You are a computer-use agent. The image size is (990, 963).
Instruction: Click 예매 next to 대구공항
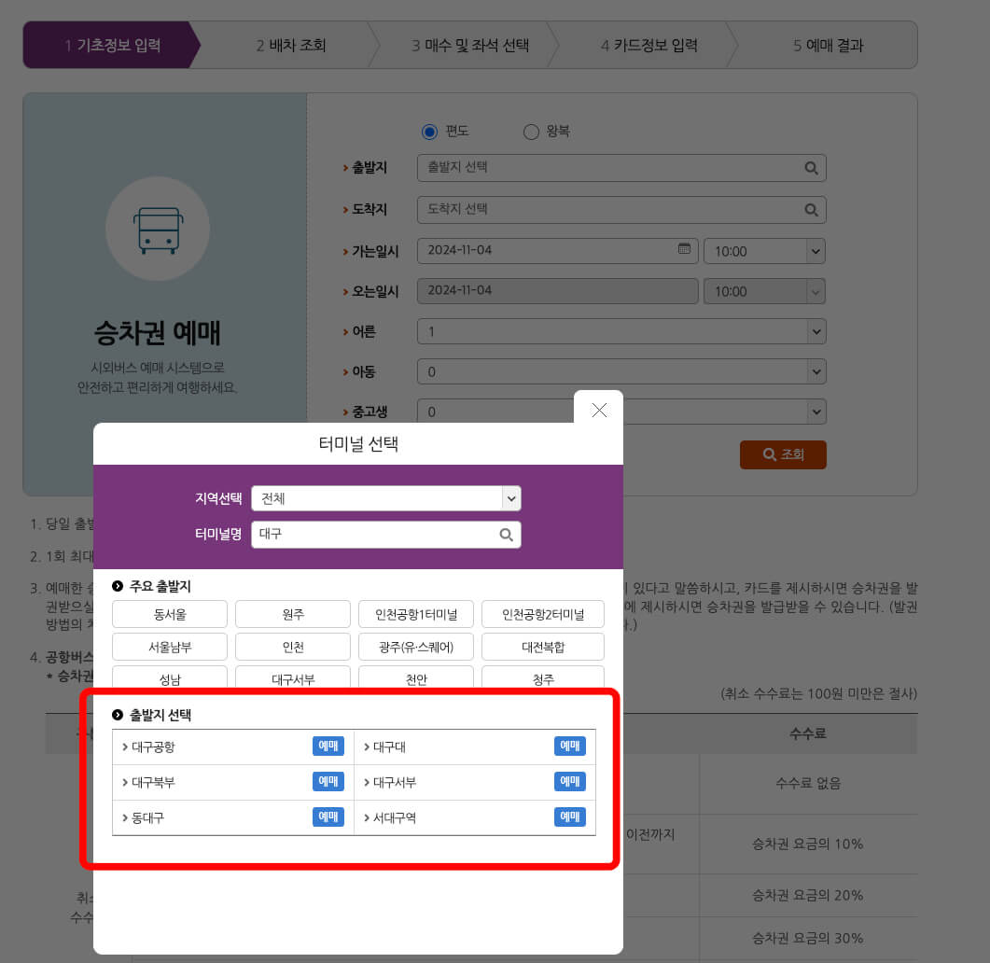coord(328,746)
